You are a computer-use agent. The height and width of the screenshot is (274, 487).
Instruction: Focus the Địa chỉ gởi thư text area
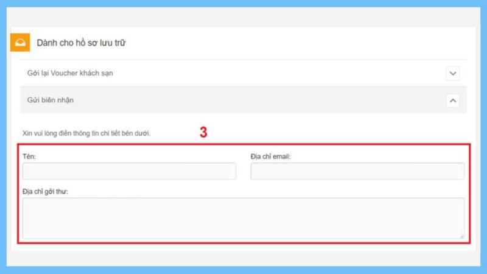point(243,219)
